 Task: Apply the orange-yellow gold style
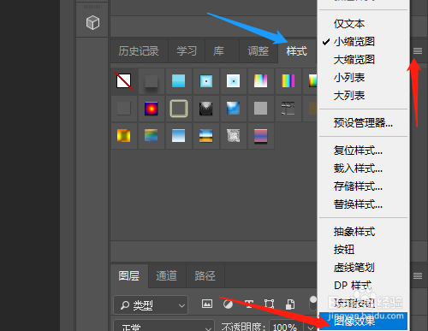click(124, 136)
